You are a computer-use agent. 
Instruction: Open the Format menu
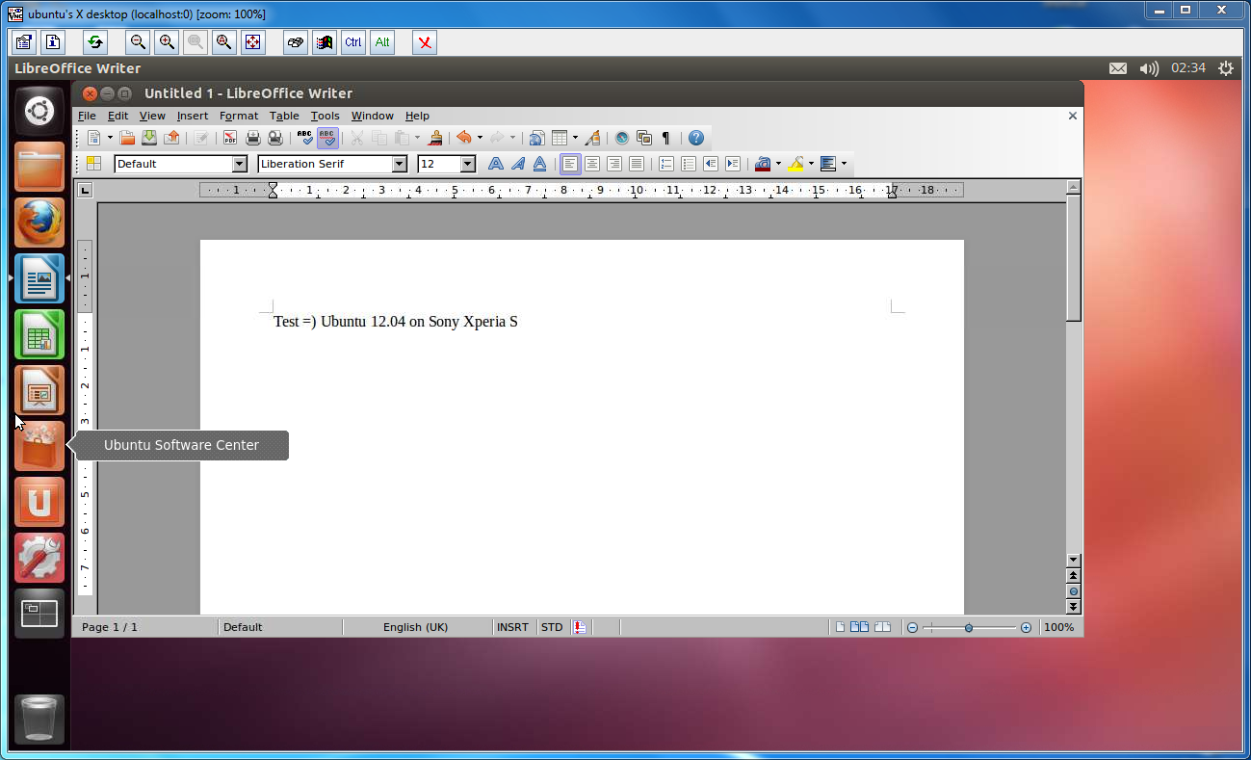coord(239,116)
